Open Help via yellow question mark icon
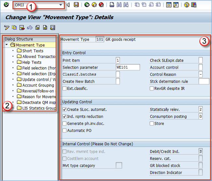 186,5
